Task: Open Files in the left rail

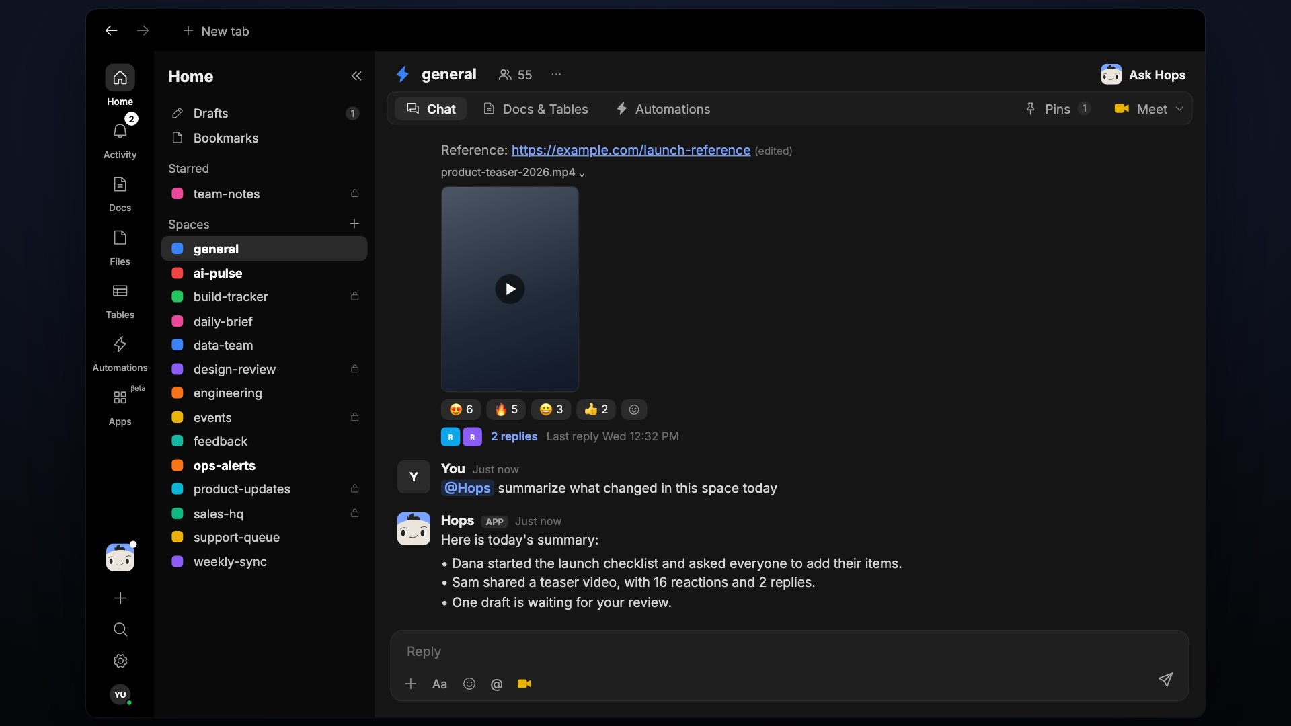Action: [x=120, y=247]
